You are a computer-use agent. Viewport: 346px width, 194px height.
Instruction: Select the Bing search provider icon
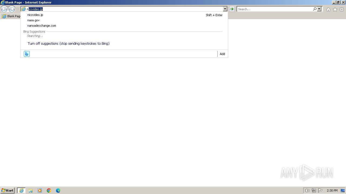[26, 54]
